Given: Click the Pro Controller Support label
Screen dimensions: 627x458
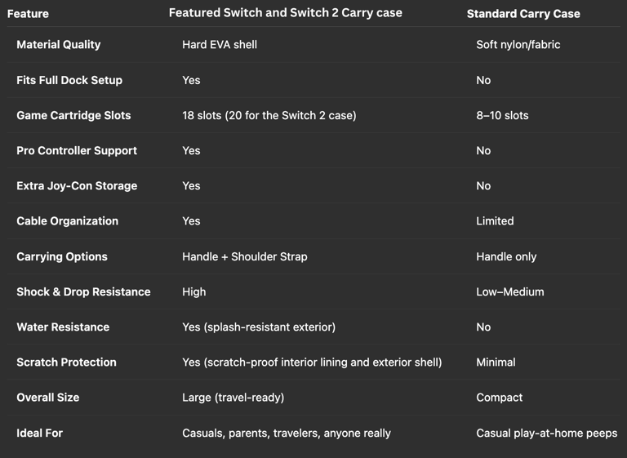Looking at the screenshot, I should 77,150.
